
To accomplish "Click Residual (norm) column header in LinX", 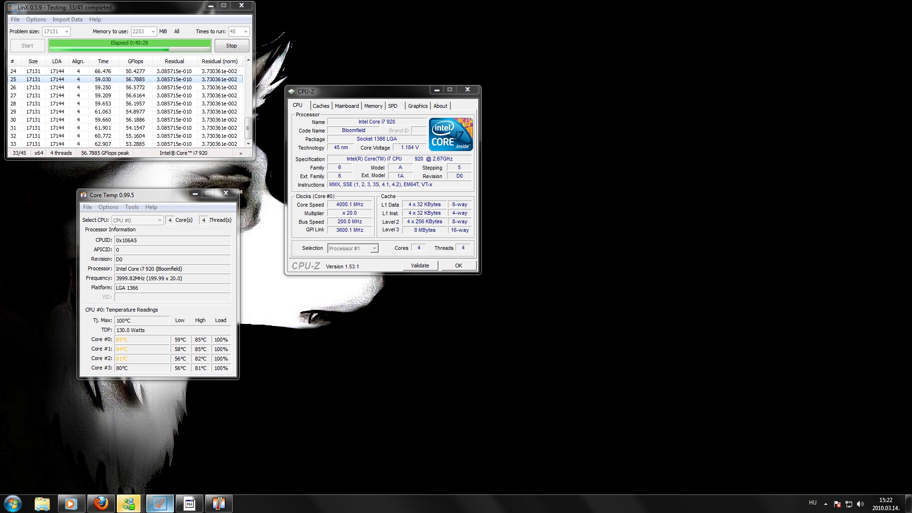I will point(219,61).
